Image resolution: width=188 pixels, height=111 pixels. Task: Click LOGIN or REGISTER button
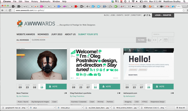(163, 15)
